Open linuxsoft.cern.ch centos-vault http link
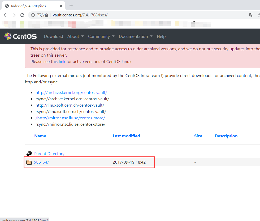260x221 pixels. 70,105
